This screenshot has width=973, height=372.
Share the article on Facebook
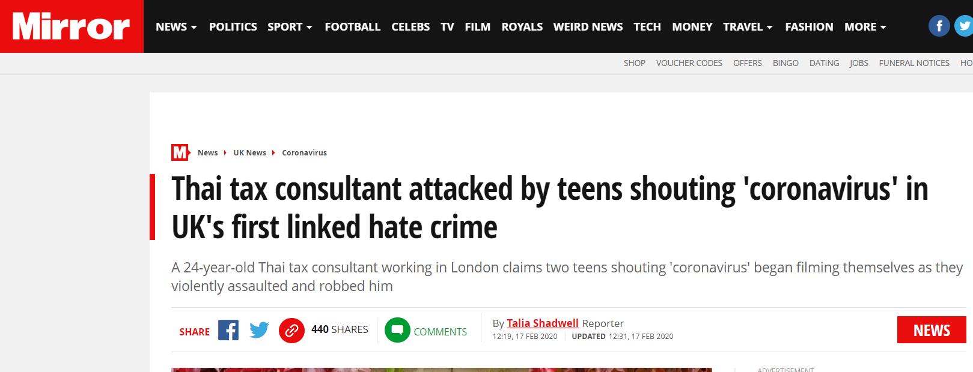click(x=228, y=330)
